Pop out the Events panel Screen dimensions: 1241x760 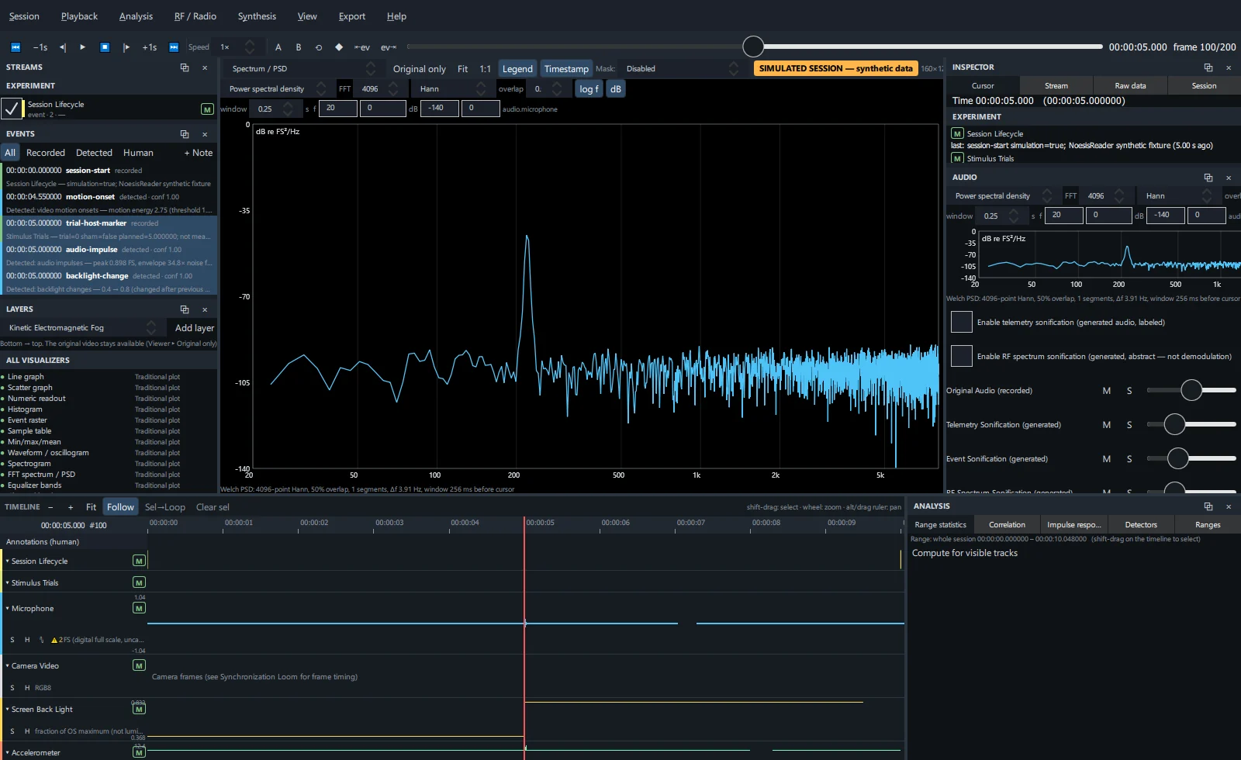(185, 134)
